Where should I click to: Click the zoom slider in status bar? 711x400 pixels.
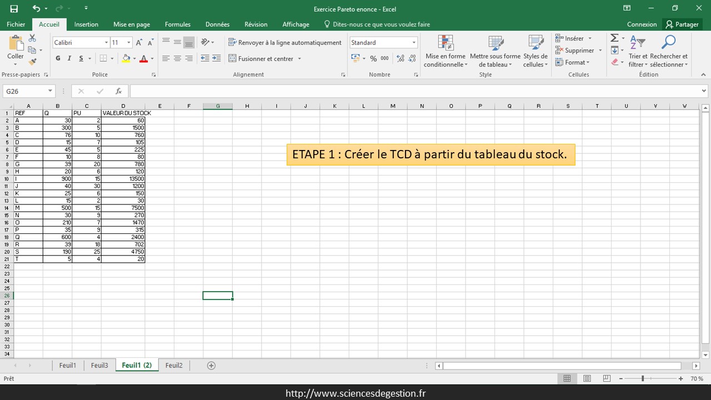(643, 378)
